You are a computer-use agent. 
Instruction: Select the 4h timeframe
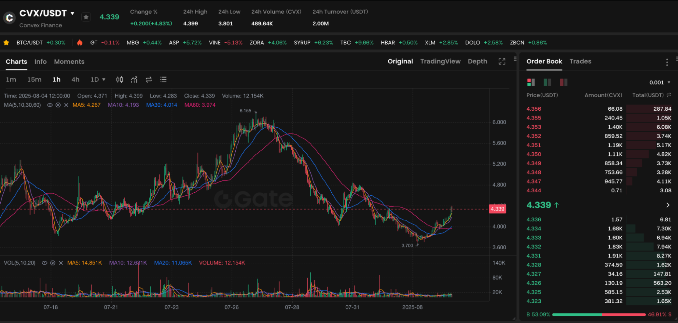click(75, 80)
